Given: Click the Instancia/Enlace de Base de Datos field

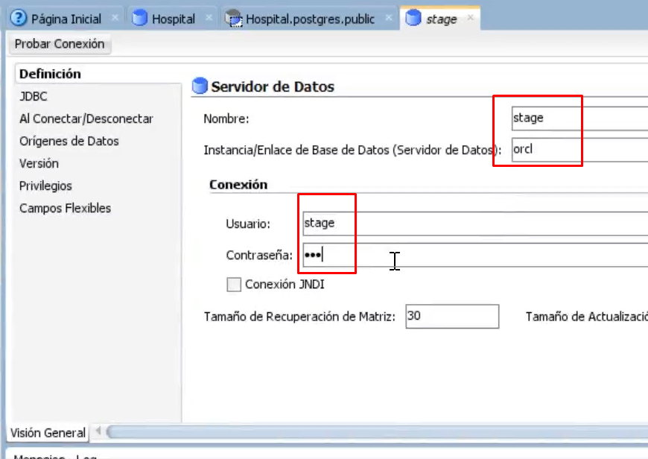Looking at the screenshot, I should 579,150.
